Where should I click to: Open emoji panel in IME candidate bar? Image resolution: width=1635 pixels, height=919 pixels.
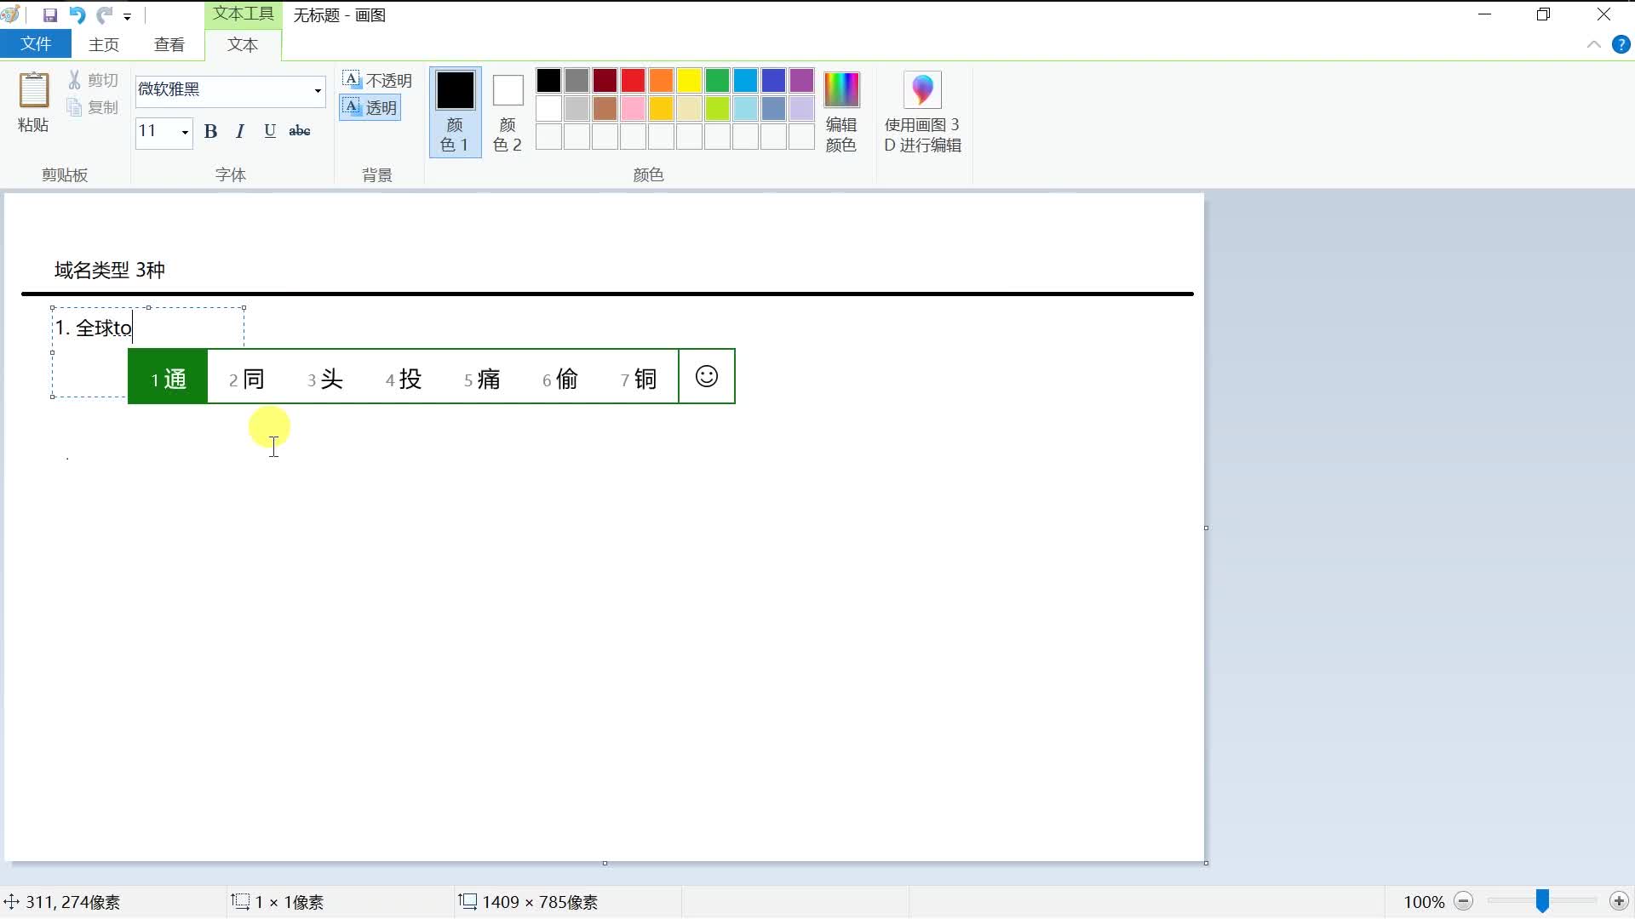click(707, 376)
